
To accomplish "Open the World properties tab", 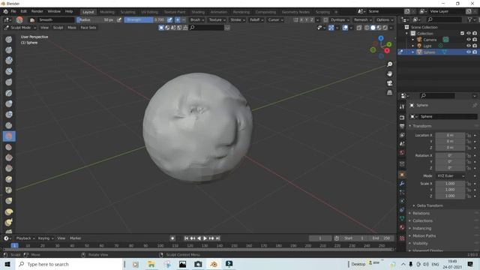I will (402, 152).
